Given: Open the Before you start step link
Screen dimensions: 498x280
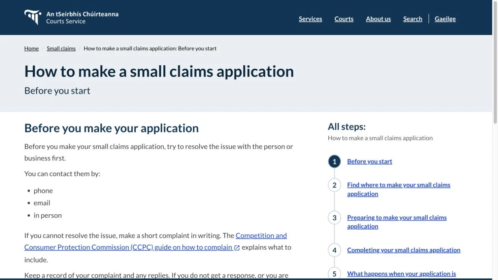Looking at the screenshot, I should click(370, 161).
